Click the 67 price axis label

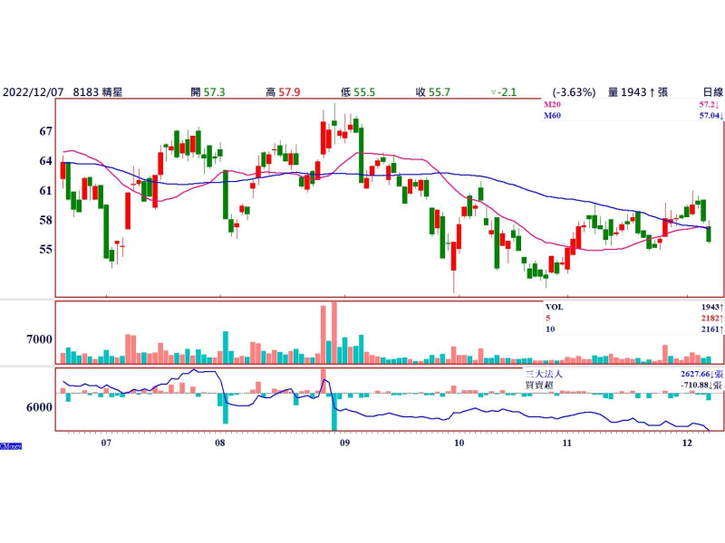point(46,131)
